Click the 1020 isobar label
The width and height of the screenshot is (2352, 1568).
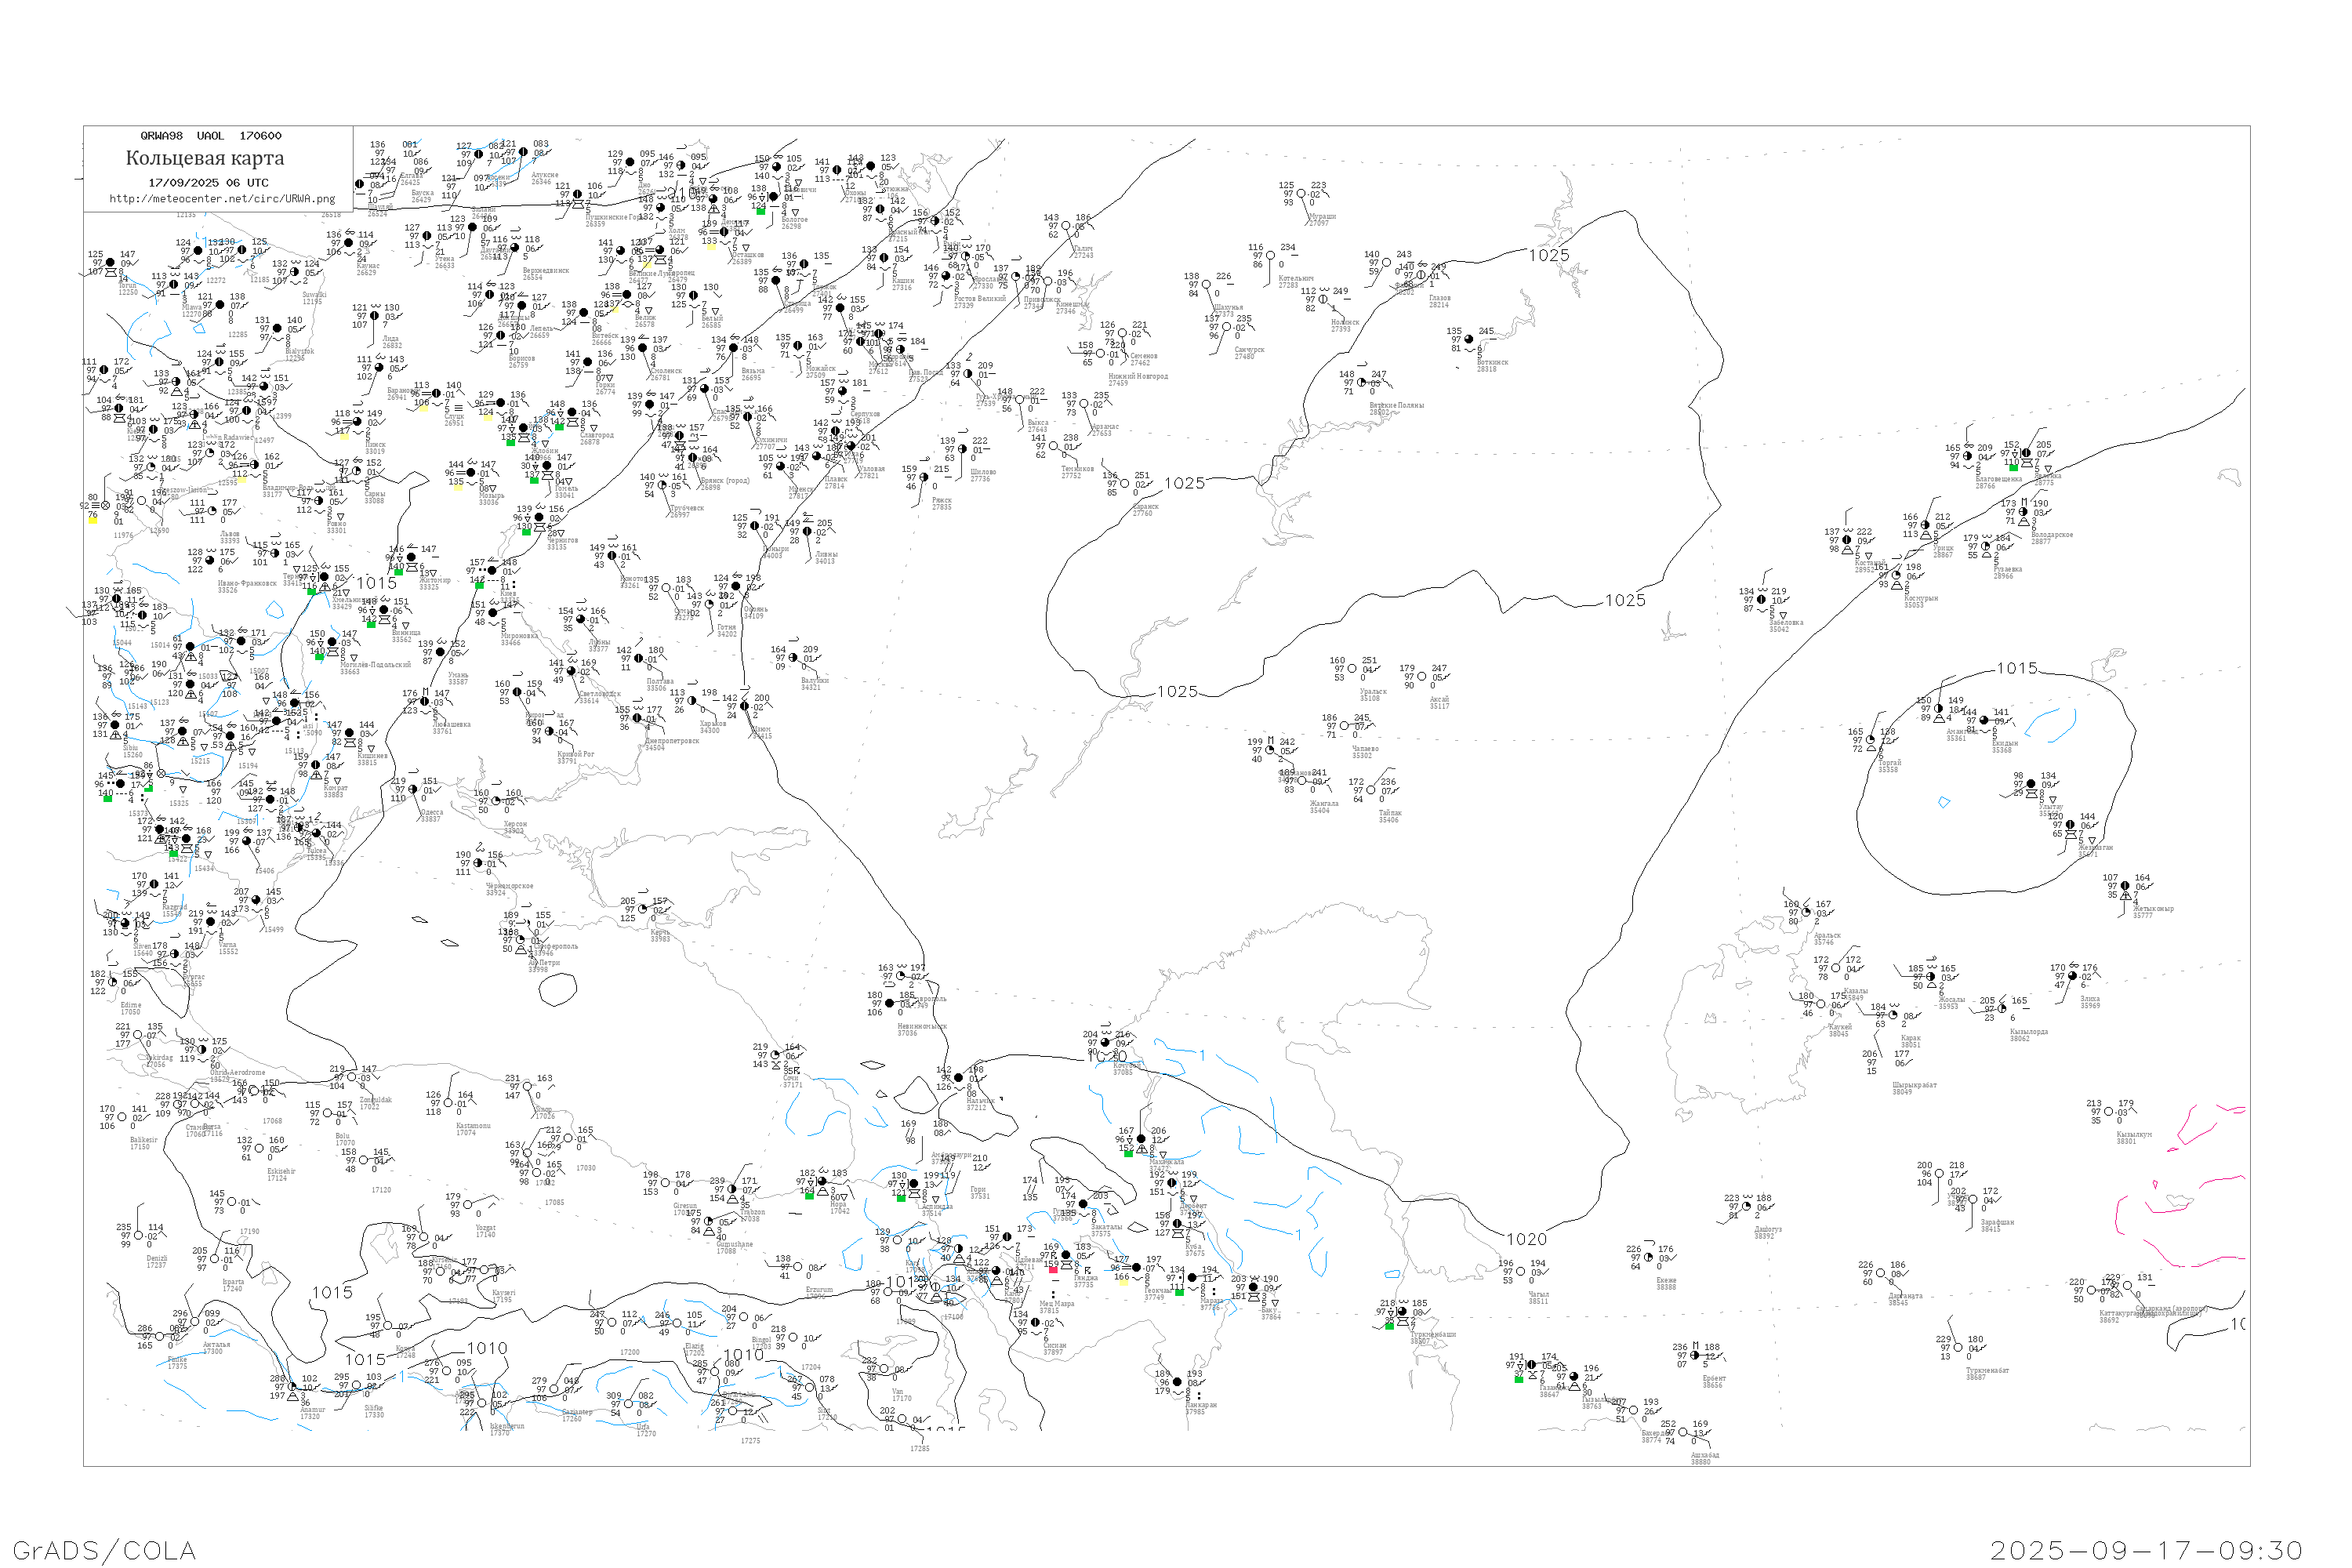[x=1526, y=1240]
